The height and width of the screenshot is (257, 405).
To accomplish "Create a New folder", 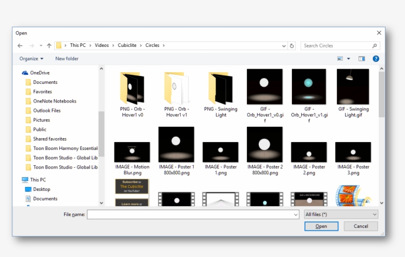I will point(67,59).
